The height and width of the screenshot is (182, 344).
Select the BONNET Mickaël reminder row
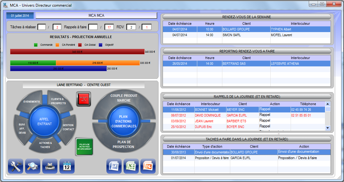click(244, 109)
